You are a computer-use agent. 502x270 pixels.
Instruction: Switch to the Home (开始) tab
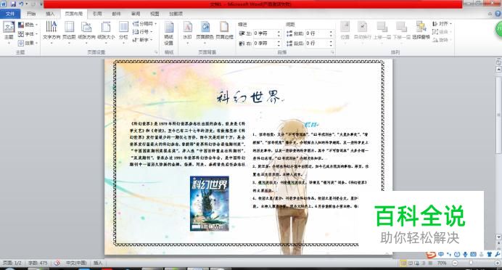pyautogui.click(x=31, y=14)
